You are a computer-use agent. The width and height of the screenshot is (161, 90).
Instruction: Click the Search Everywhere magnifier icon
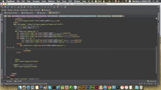pyautogui.click(x=158, y=7)
